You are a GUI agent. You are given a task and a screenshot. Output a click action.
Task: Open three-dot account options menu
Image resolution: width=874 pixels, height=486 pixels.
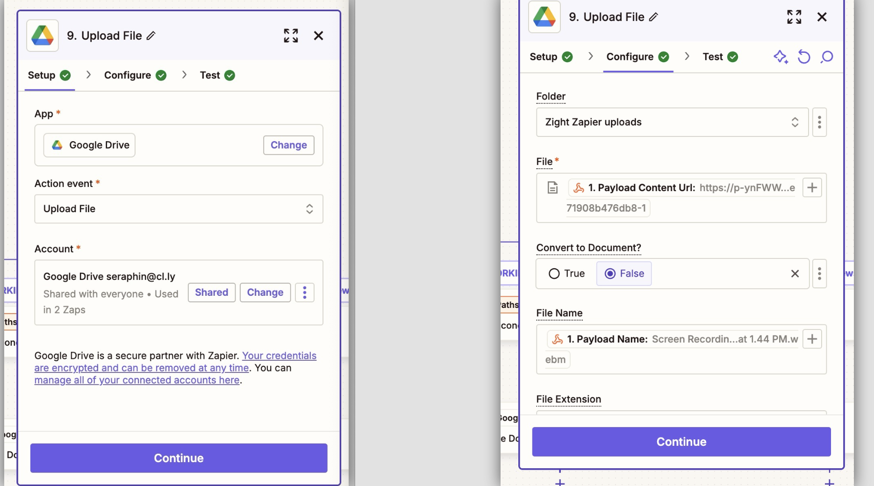(x=305, y=293)
